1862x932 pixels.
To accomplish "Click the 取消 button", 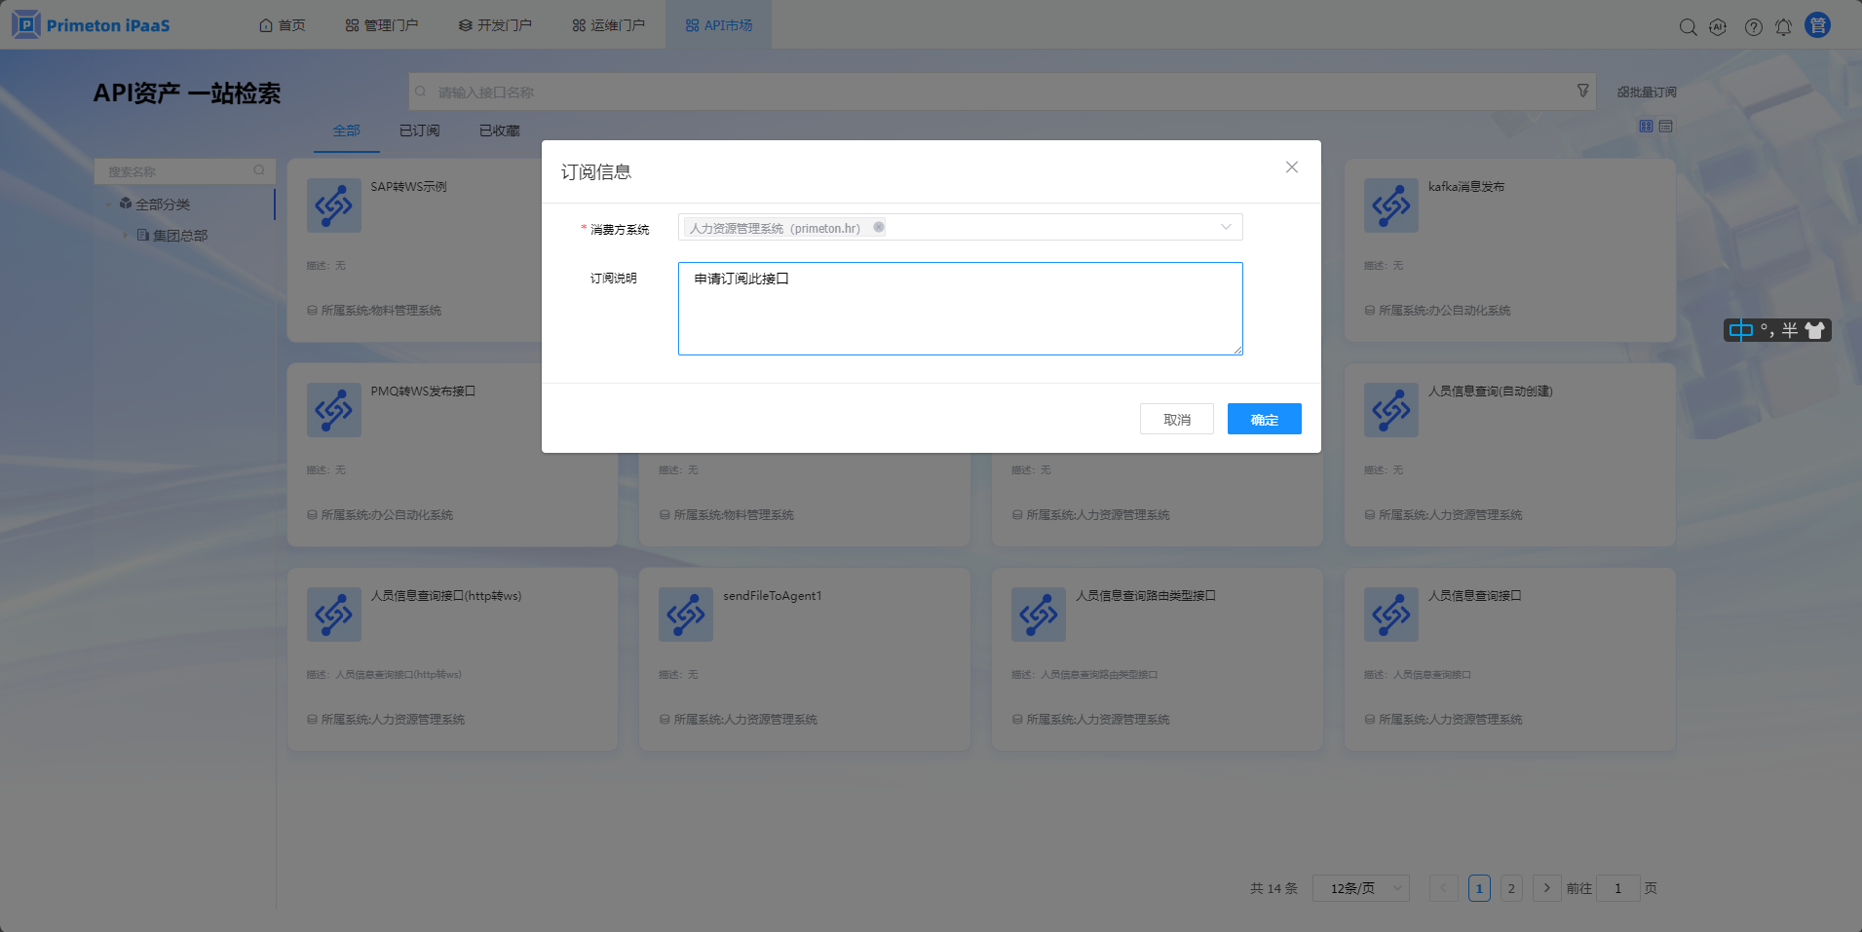I will [x=1176, y=420].
